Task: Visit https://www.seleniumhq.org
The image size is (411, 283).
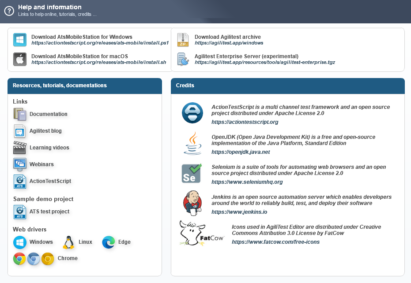Action: pos(247,182)
